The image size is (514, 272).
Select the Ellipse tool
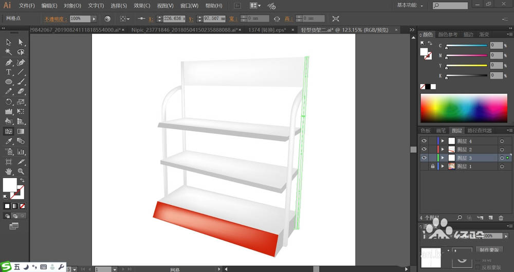(x=9, y=82)
